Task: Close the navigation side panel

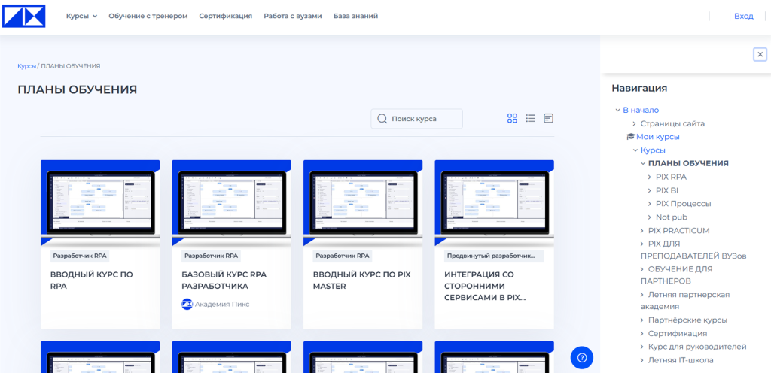Action: click(760, 54)
